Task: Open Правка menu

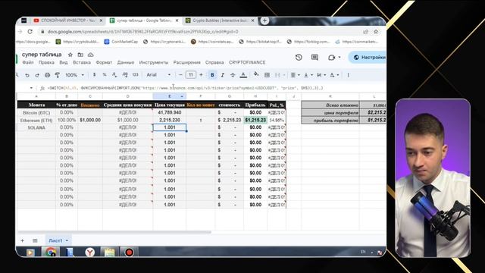Action: (46, 62)
